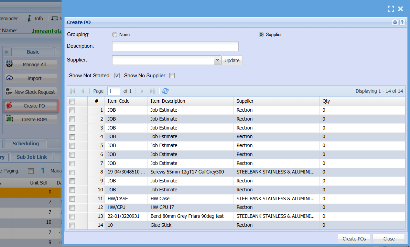Click the refresh icon in paging toolbar
This screenshot has height=247, width=410.
(165, 91)
